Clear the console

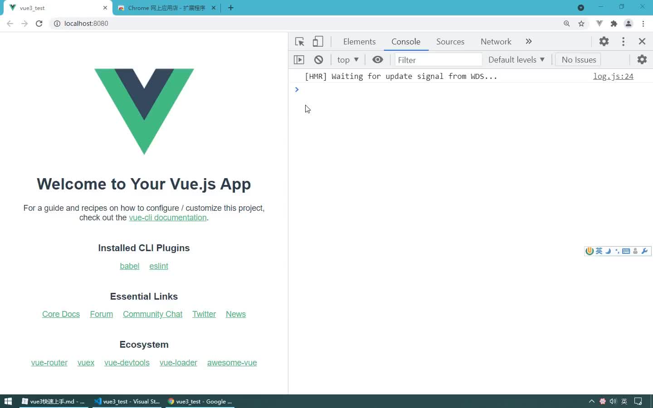click(x=319, y=60)
